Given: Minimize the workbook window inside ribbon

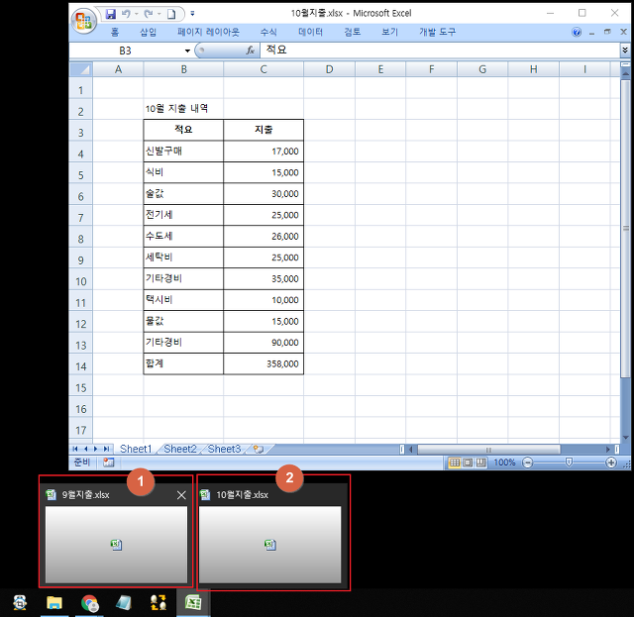Looking at the screenshot, I should 592,33.
